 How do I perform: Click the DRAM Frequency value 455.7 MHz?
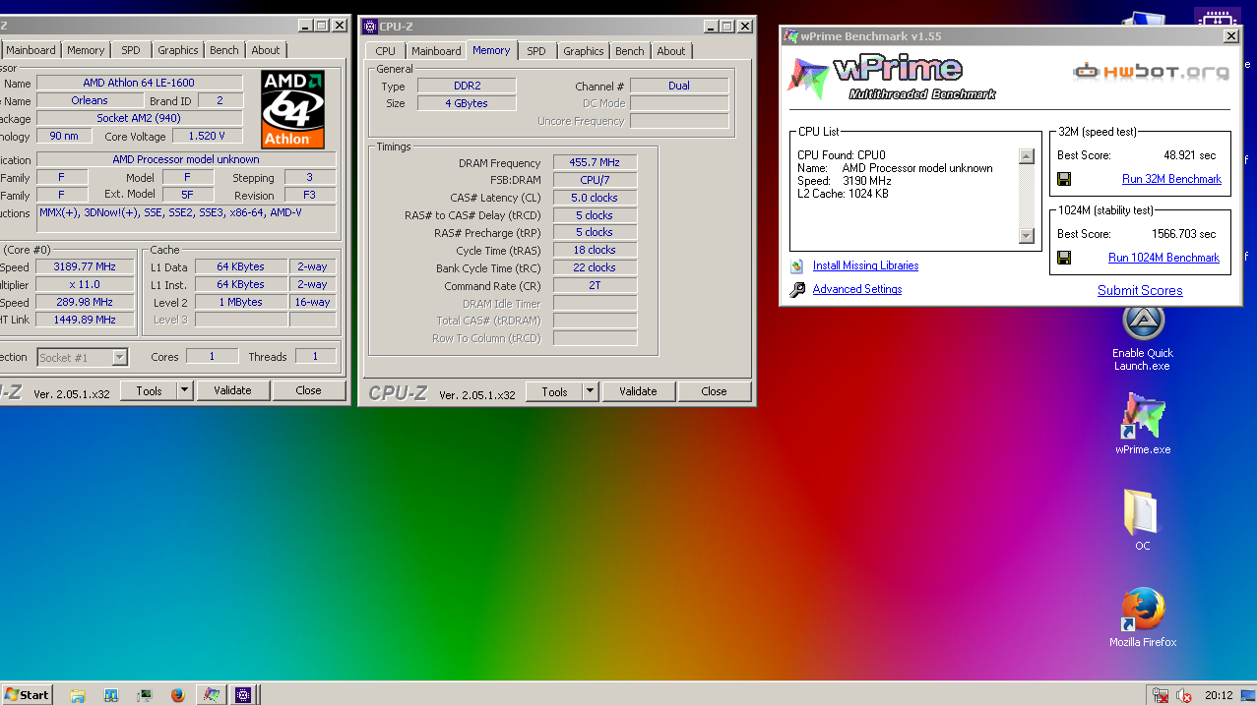click(x=595, y=163)
